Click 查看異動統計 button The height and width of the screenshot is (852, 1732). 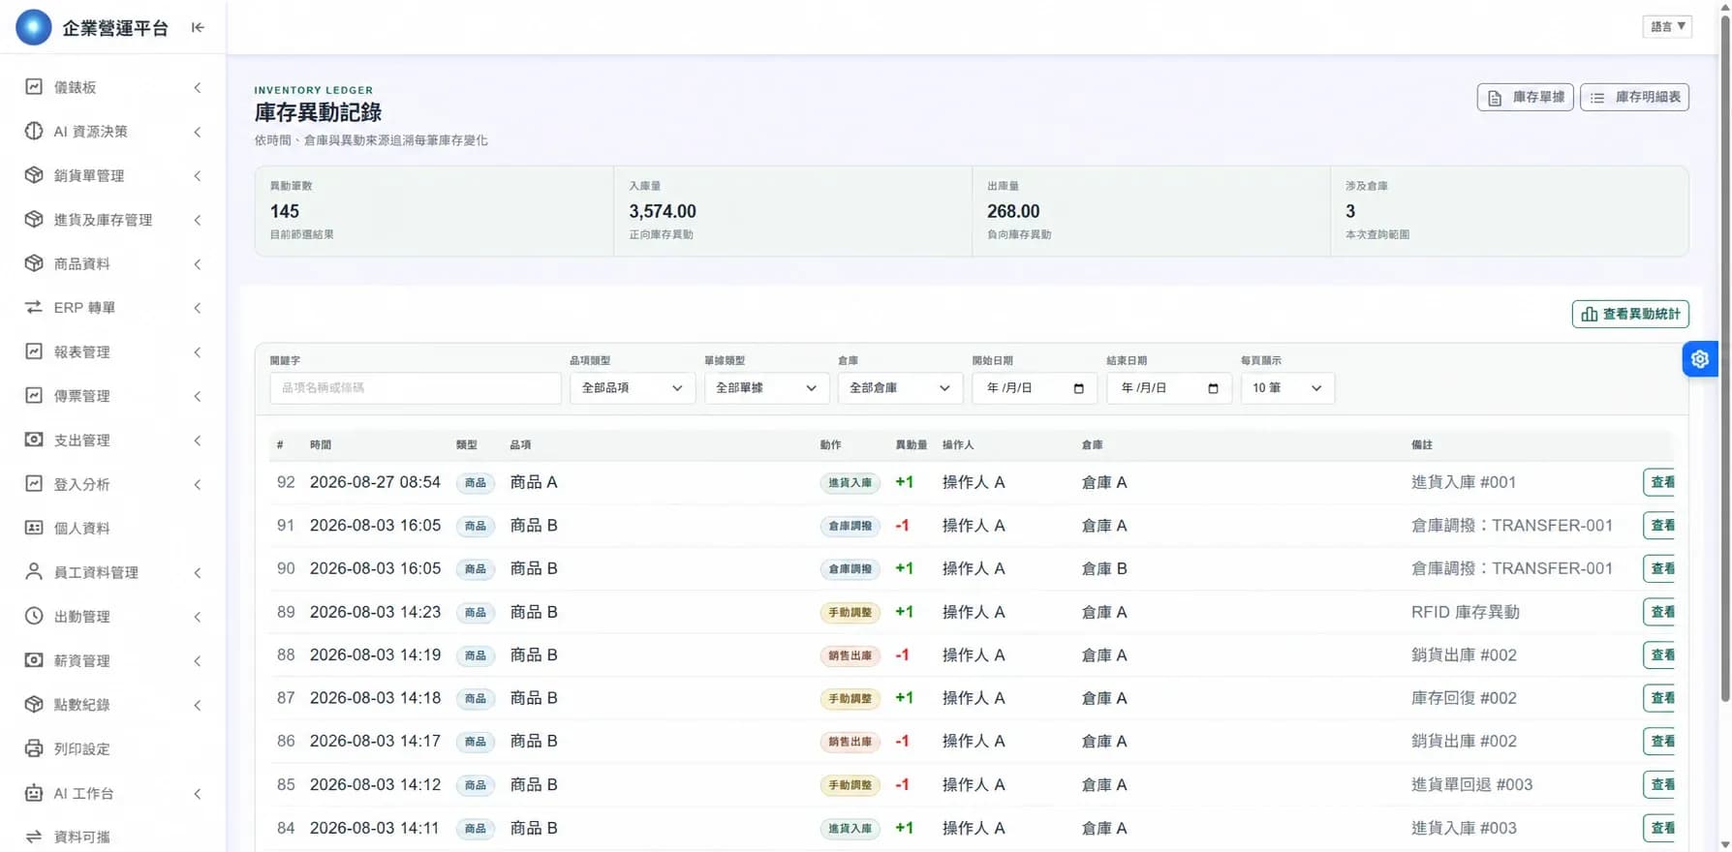pyautogui.click(x=1630, y=314)
